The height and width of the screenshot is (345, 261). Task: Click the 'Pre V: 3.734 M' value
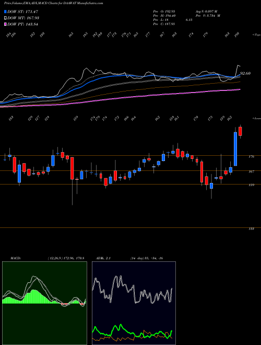coord(208,16)
